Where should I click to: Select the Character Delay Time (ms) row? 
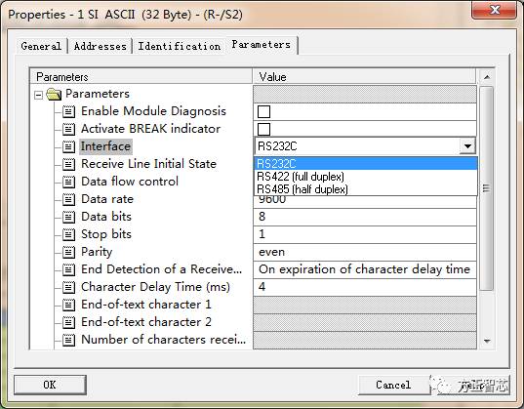click(155, 287)
